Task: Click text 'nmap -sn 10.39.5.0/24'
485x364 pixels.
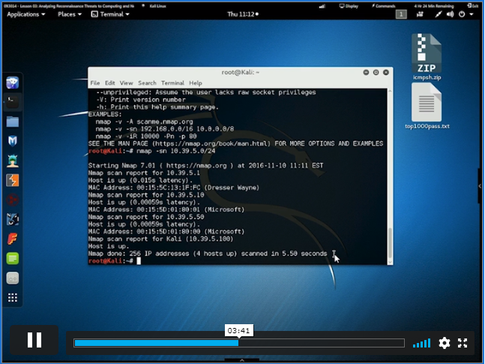Action: [x=175, y=151]
